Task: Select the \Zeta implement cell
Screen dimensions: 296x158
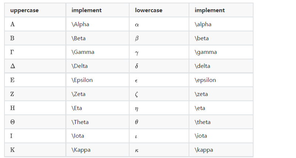Action: (78, 94)
